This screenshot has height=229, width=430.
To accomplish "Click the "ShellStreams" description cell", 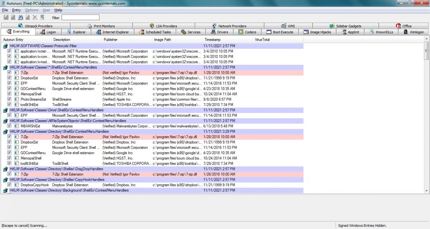I will tap(62, 99).
